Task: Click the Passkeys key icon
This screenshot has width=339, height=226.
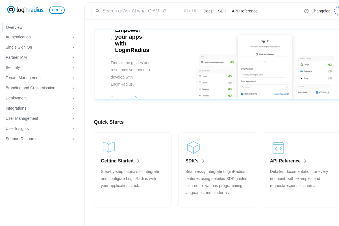Action: click(200, 95)
